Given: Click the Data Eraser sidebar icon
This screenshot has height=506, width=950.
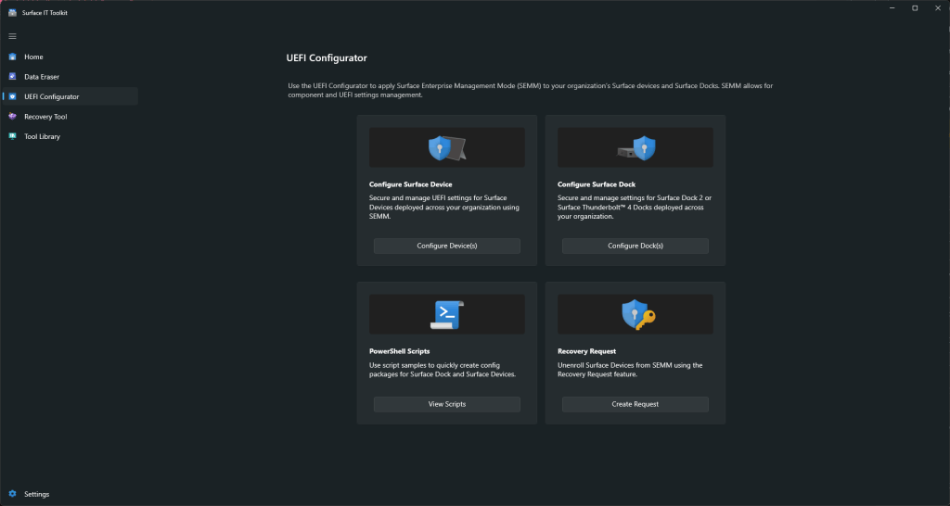Looking at the screenshot, I should 13,77.
